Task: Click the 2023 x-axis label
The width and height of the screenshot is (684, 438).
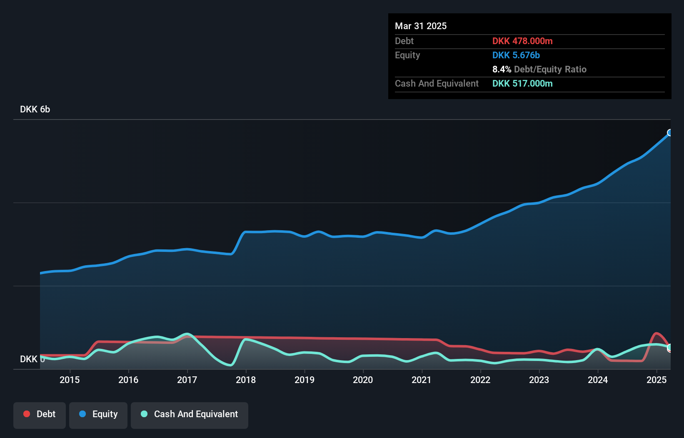Action: coord(539,380)
